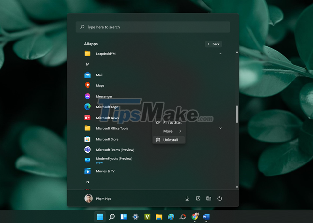Click the taskbar Search icon
This screenshot has height=223, width=313.
click(x=112, y=217)
